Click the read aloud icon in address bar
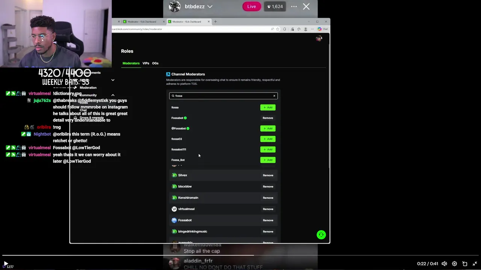This screenshot has width=481, height=270. click(x=272, y=29)
